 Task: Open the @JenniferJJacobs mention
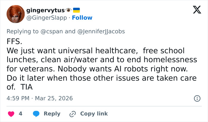(101, 32)
